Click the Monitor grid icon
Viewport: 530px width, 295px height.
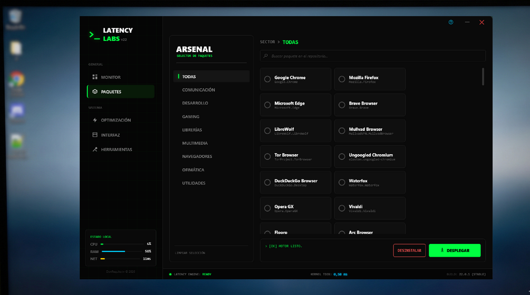click(x=95, y=77)
